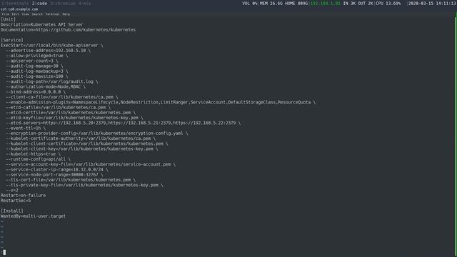457x257 pixels.
Task: Click the --kubelet-certificate-authority line
Action: (81, 138)
